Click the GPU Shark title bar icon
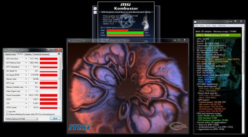 pyautogui.click(x=195, y=22)
